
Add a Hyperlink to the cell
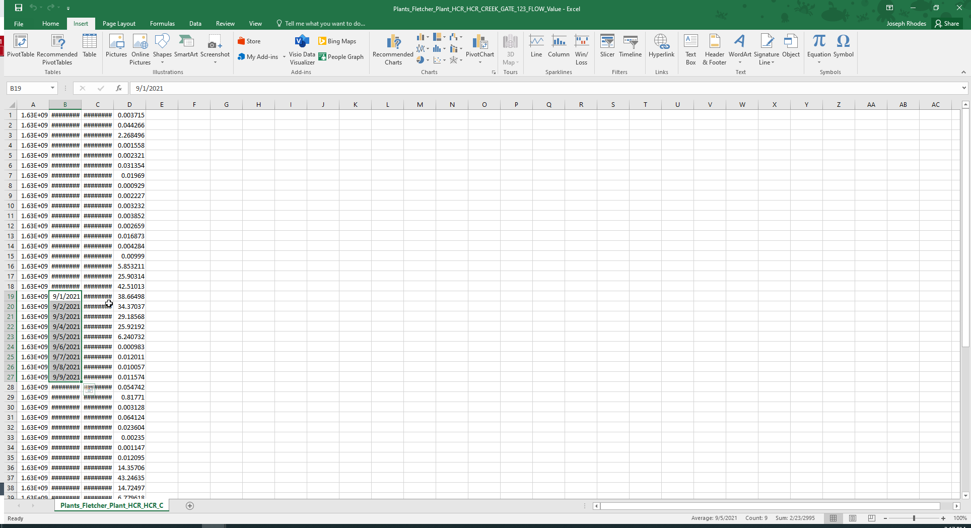point(661,46)
